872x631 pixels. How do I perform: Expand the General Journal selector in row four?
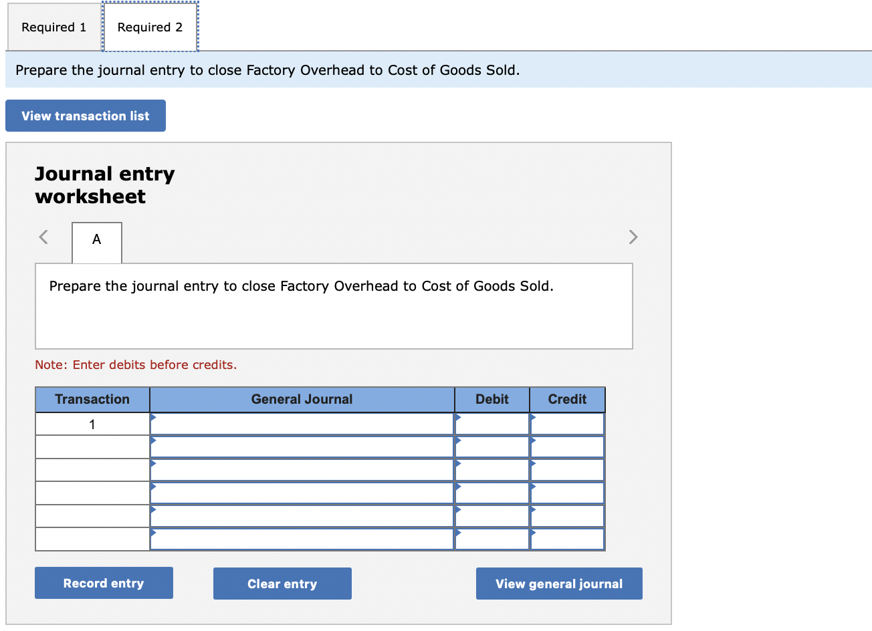301,493
